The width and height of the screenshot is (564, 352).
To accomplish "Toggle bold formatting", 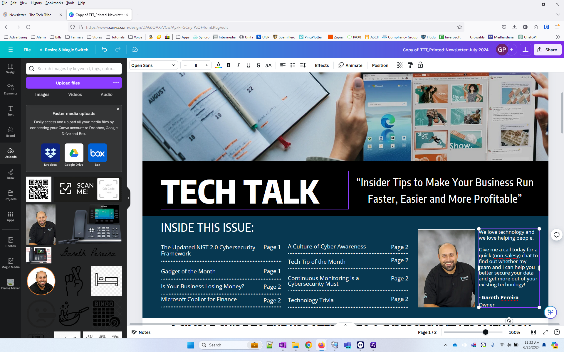I will click(x=229, y=65).
